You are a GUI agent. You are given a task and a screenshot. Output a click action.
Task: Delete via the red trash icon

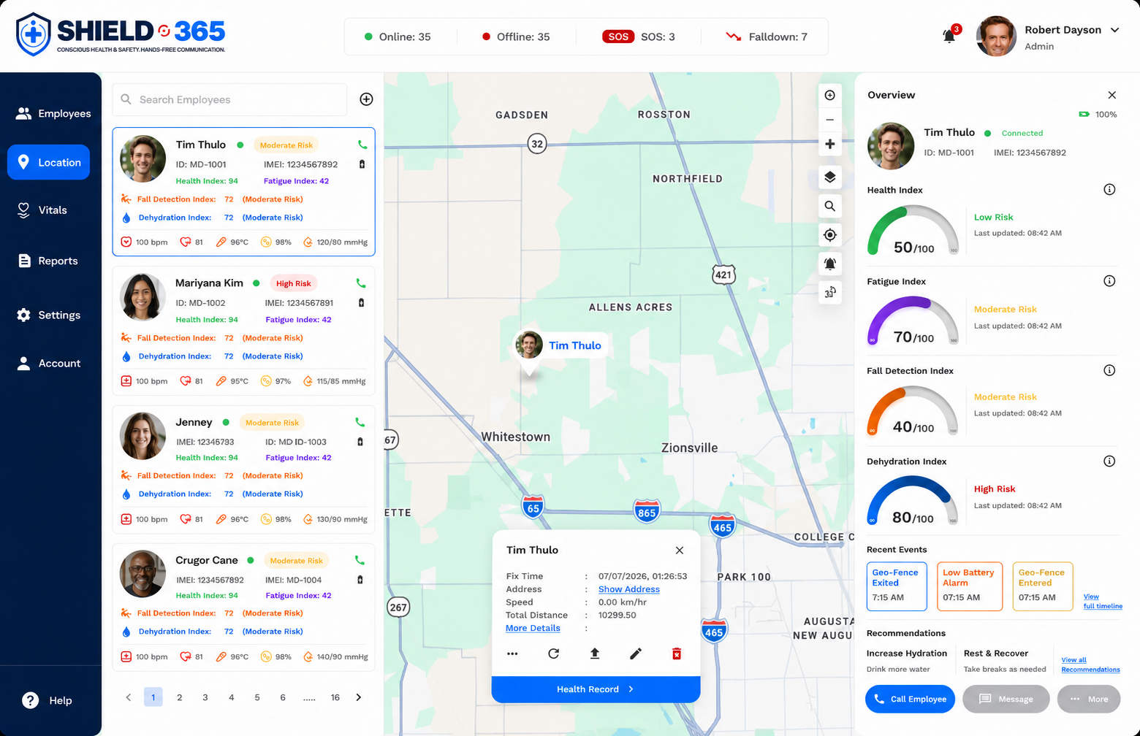click(677, 653)
